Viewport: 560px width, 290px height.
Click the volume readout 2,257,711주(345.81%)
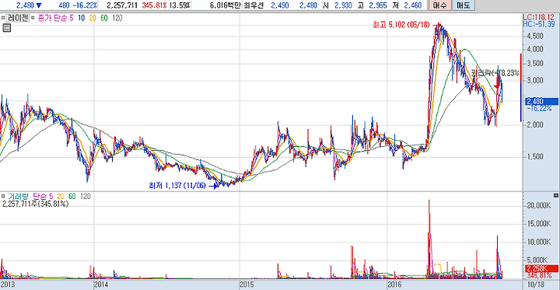35,204
